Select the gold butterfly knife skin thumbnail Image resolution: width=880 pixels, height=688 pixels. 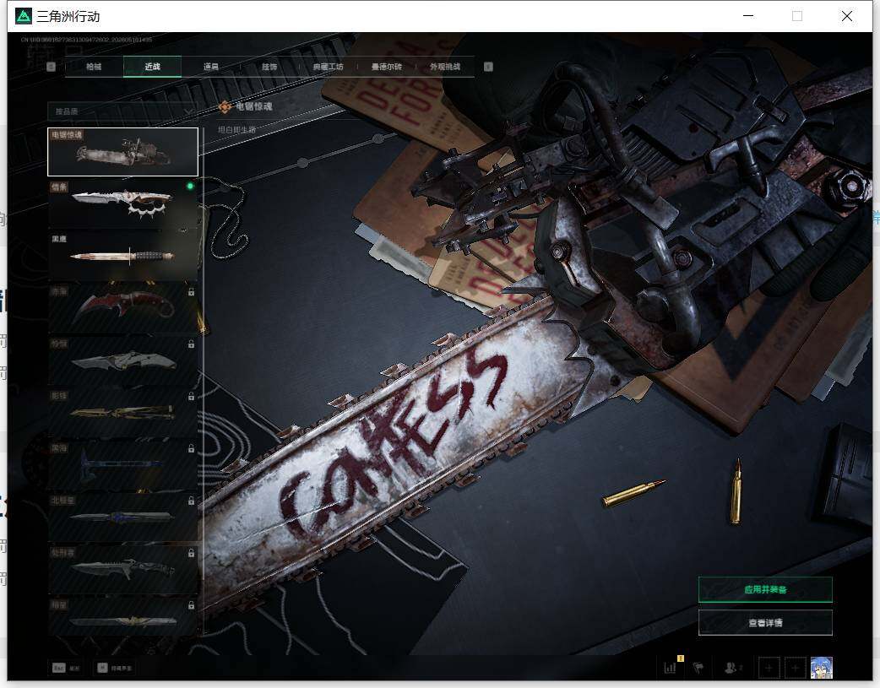tap(123, 412)
